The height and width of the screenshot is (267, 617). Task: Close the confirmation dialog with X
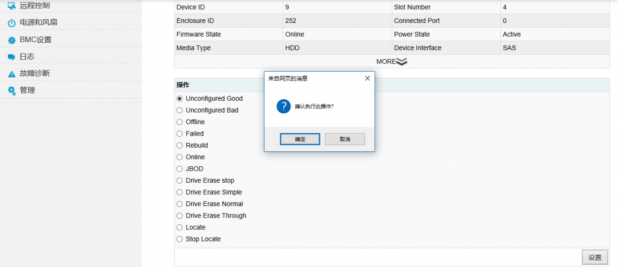click(367, 78)
